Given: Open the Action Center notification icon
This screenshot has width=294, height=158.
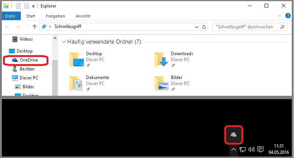Looking at the screenshot, I should point(261,150).
